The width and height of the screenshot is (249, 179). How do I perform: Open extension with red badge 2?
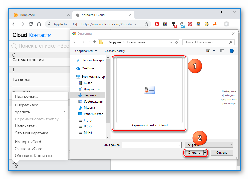[174, 25]
